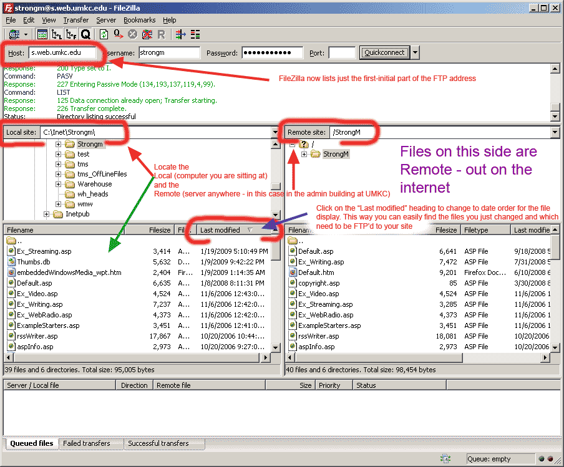564x467 pixels.
Task: Open the File menu
Action: (x=11, y=20)
